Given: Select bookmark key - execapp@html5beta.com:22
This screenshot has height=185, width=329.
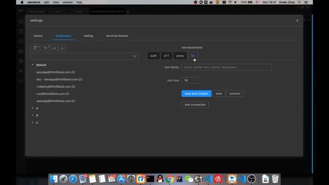Looking at the screenshot, I should click(60, 80).
